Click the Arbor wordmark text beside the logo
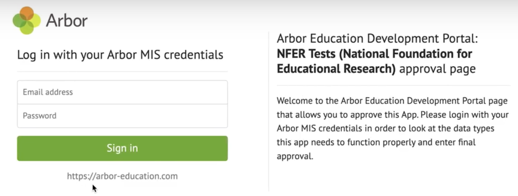Screen dimensions: 518x196 tap(67, 21)
